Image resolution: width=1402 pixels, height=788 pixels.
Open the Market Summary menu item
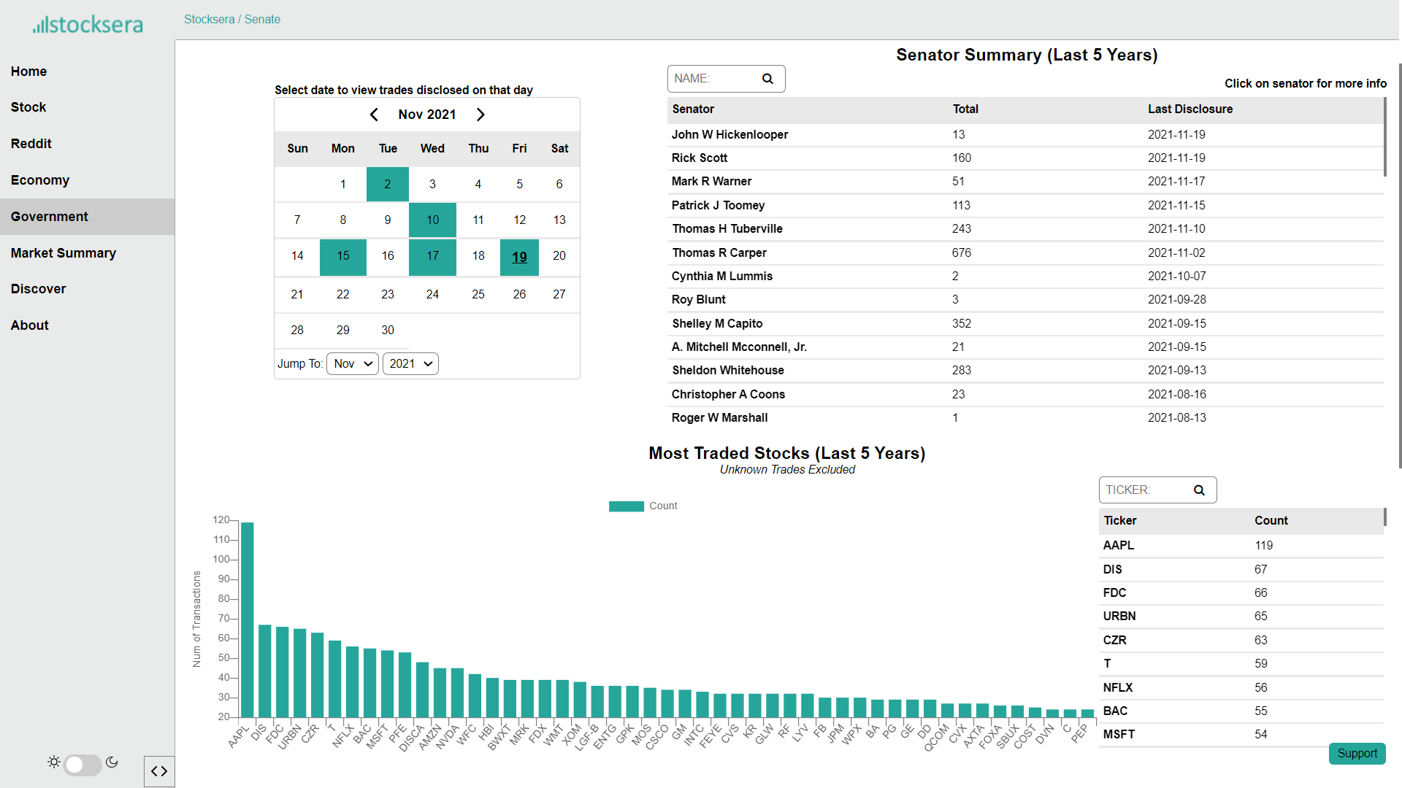pos(64,253)
